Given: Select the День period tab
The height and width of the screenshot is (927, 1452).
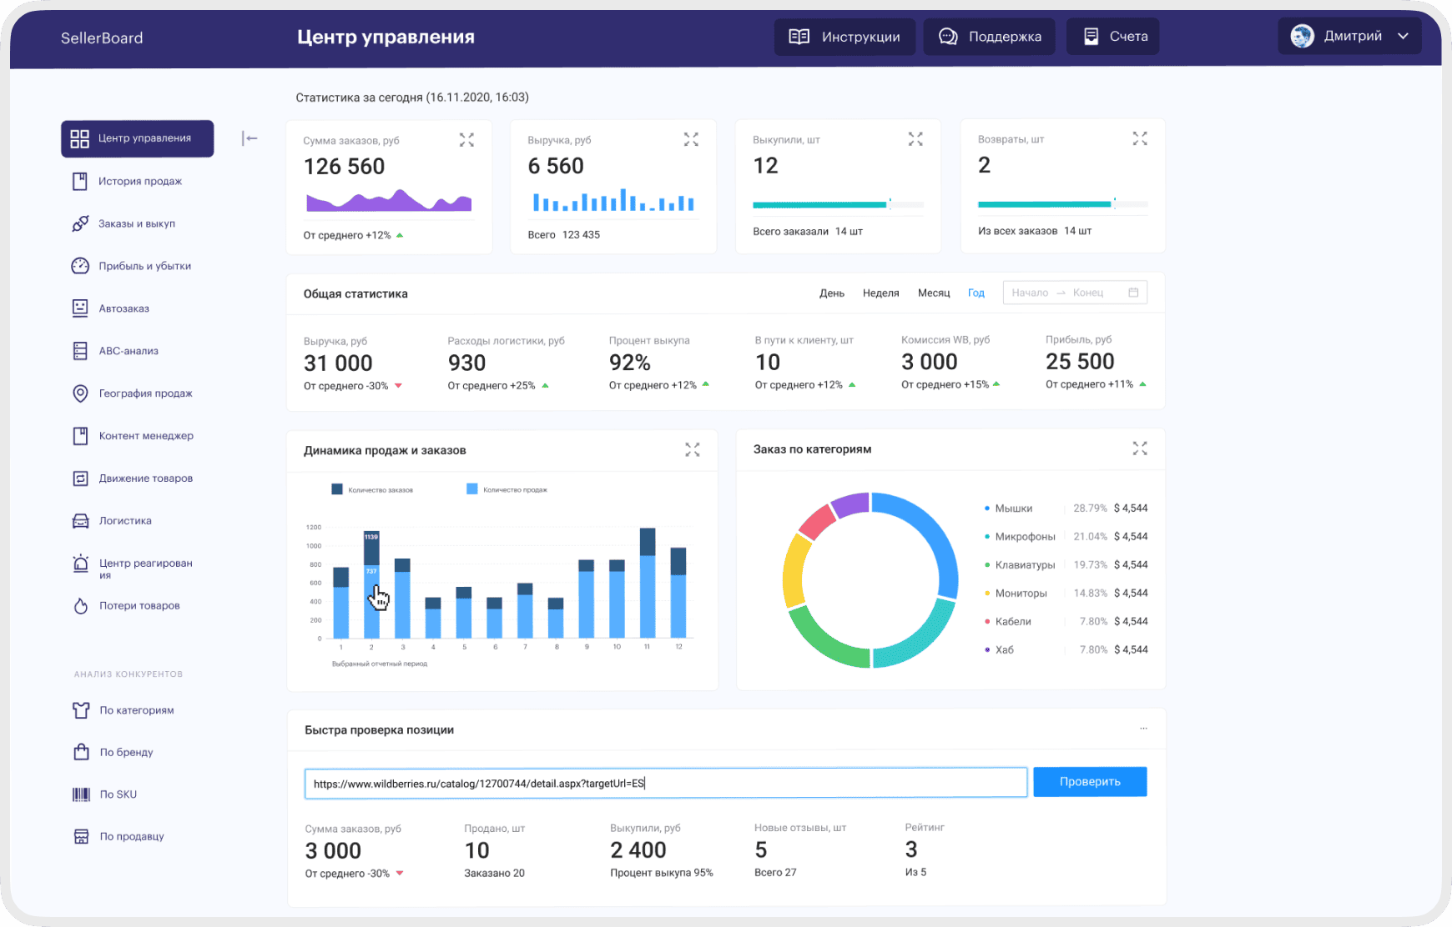Looking at the screenshot, I should pyautogui.click(x=832, y=293).
